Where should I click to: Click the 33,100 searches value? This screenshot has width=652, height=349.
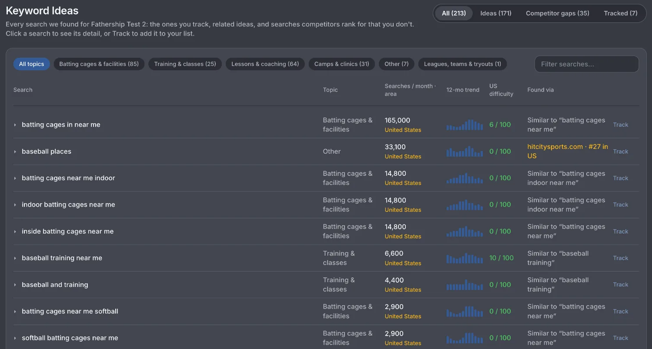click(395, 147)
